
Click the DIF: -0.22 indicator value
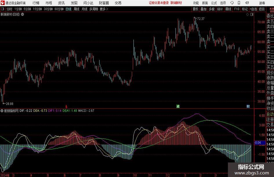coord(26,111)
